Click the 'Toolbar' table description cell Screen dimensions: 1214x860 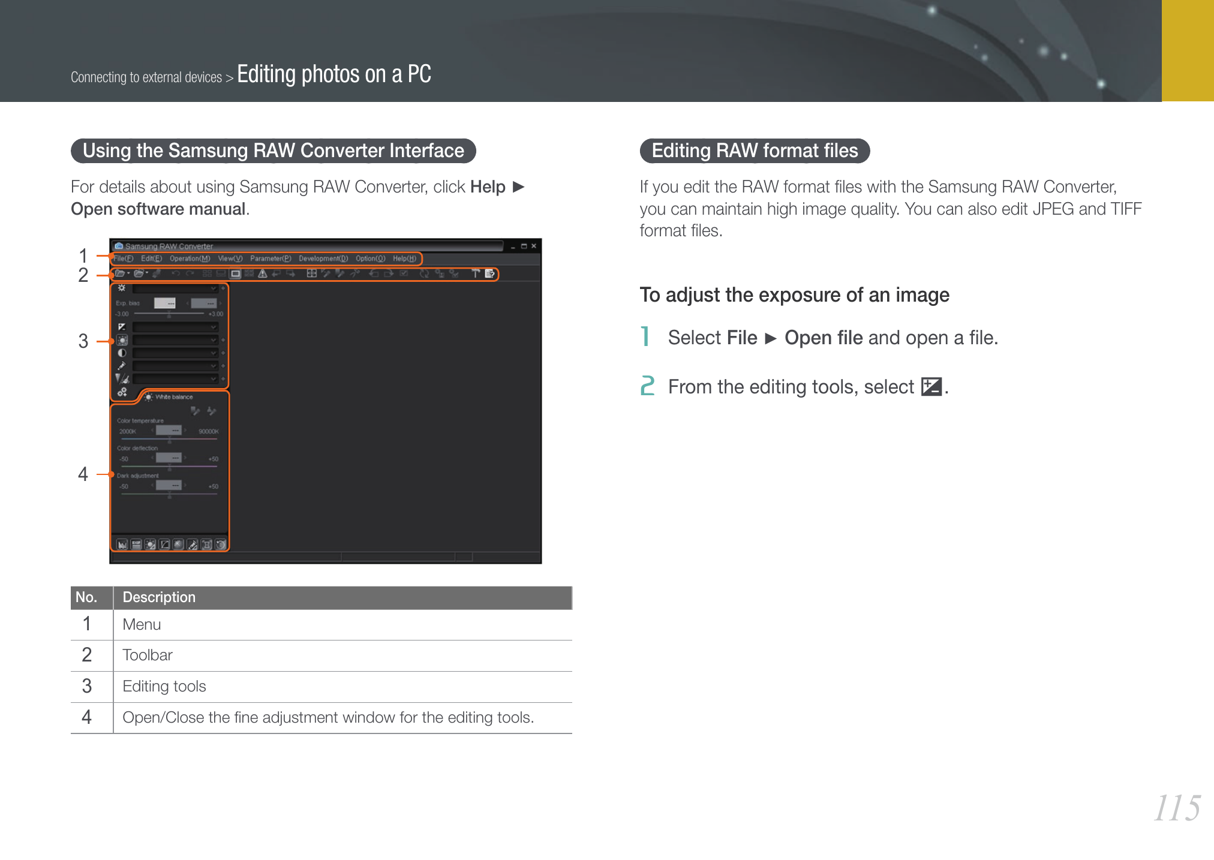[x=342, y=655]
